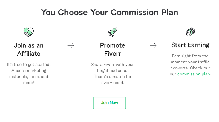Click the 'Share Fiverr with your target audience' text
Image resolution: width=219 pixels, height=122 pixels.
pos(113,68)
